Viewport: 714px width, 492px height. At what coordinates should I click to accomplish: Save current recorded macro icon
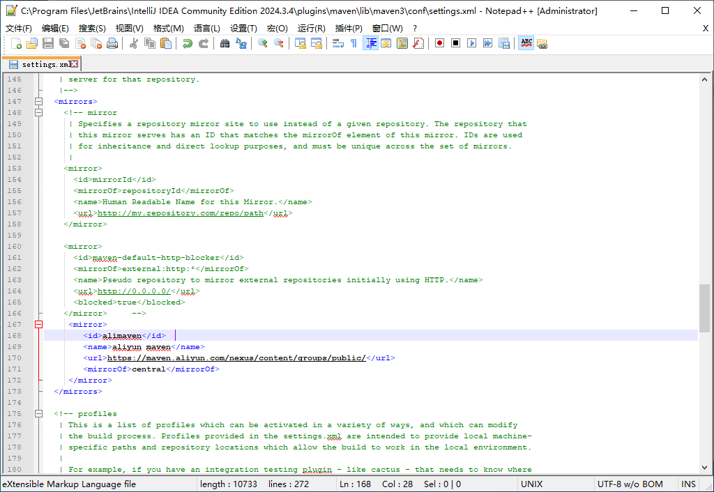point(503,43)
